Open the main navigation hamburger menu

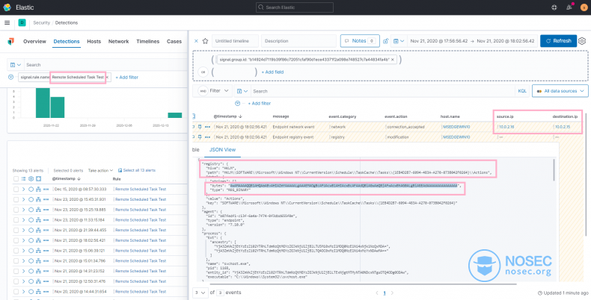tap(7, 22)
